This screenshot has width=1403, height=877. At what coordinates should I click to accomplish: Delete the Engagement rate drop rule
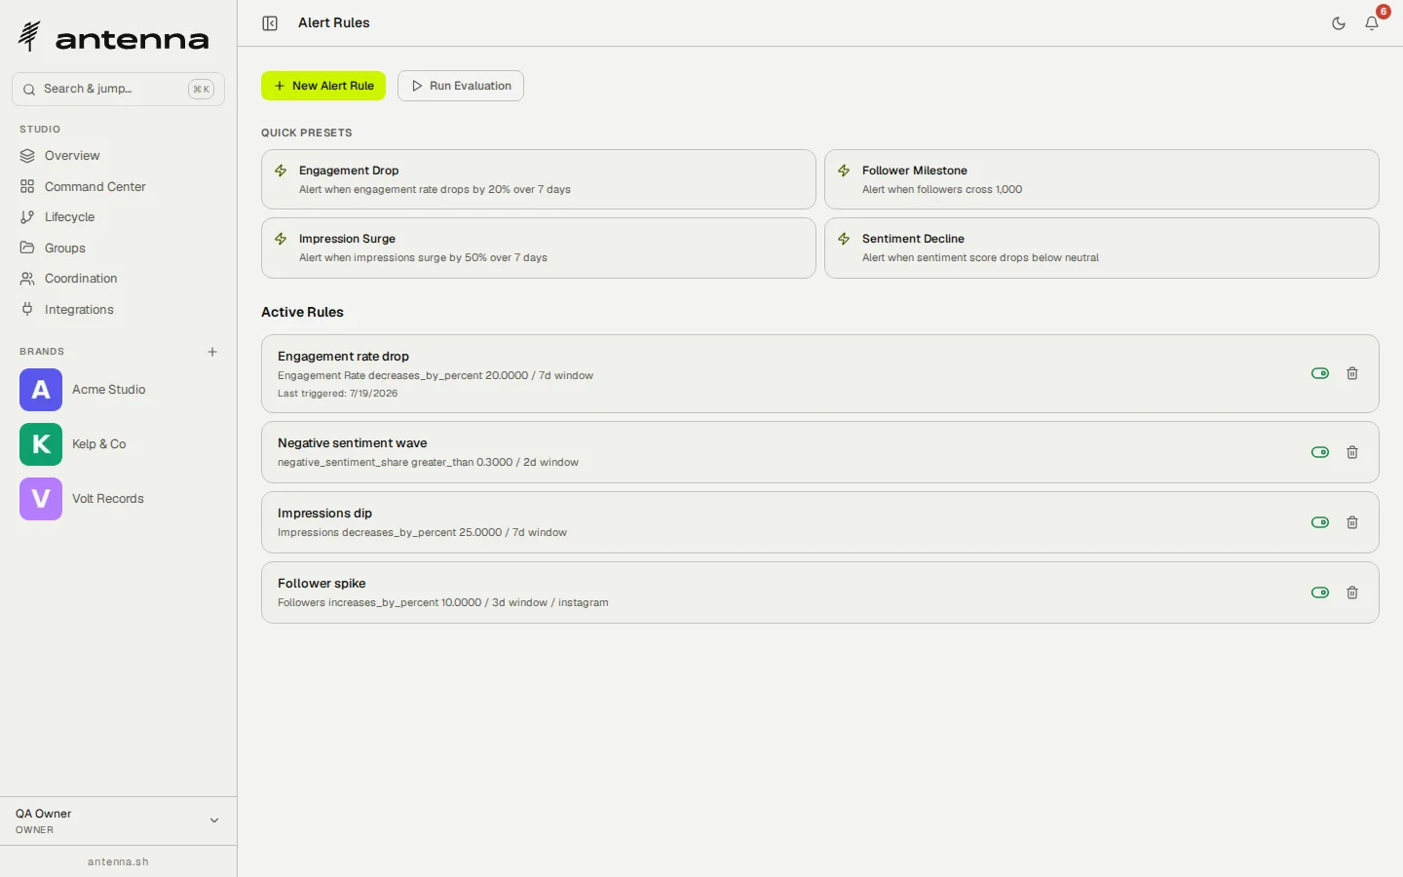(x=1352, y=373)
